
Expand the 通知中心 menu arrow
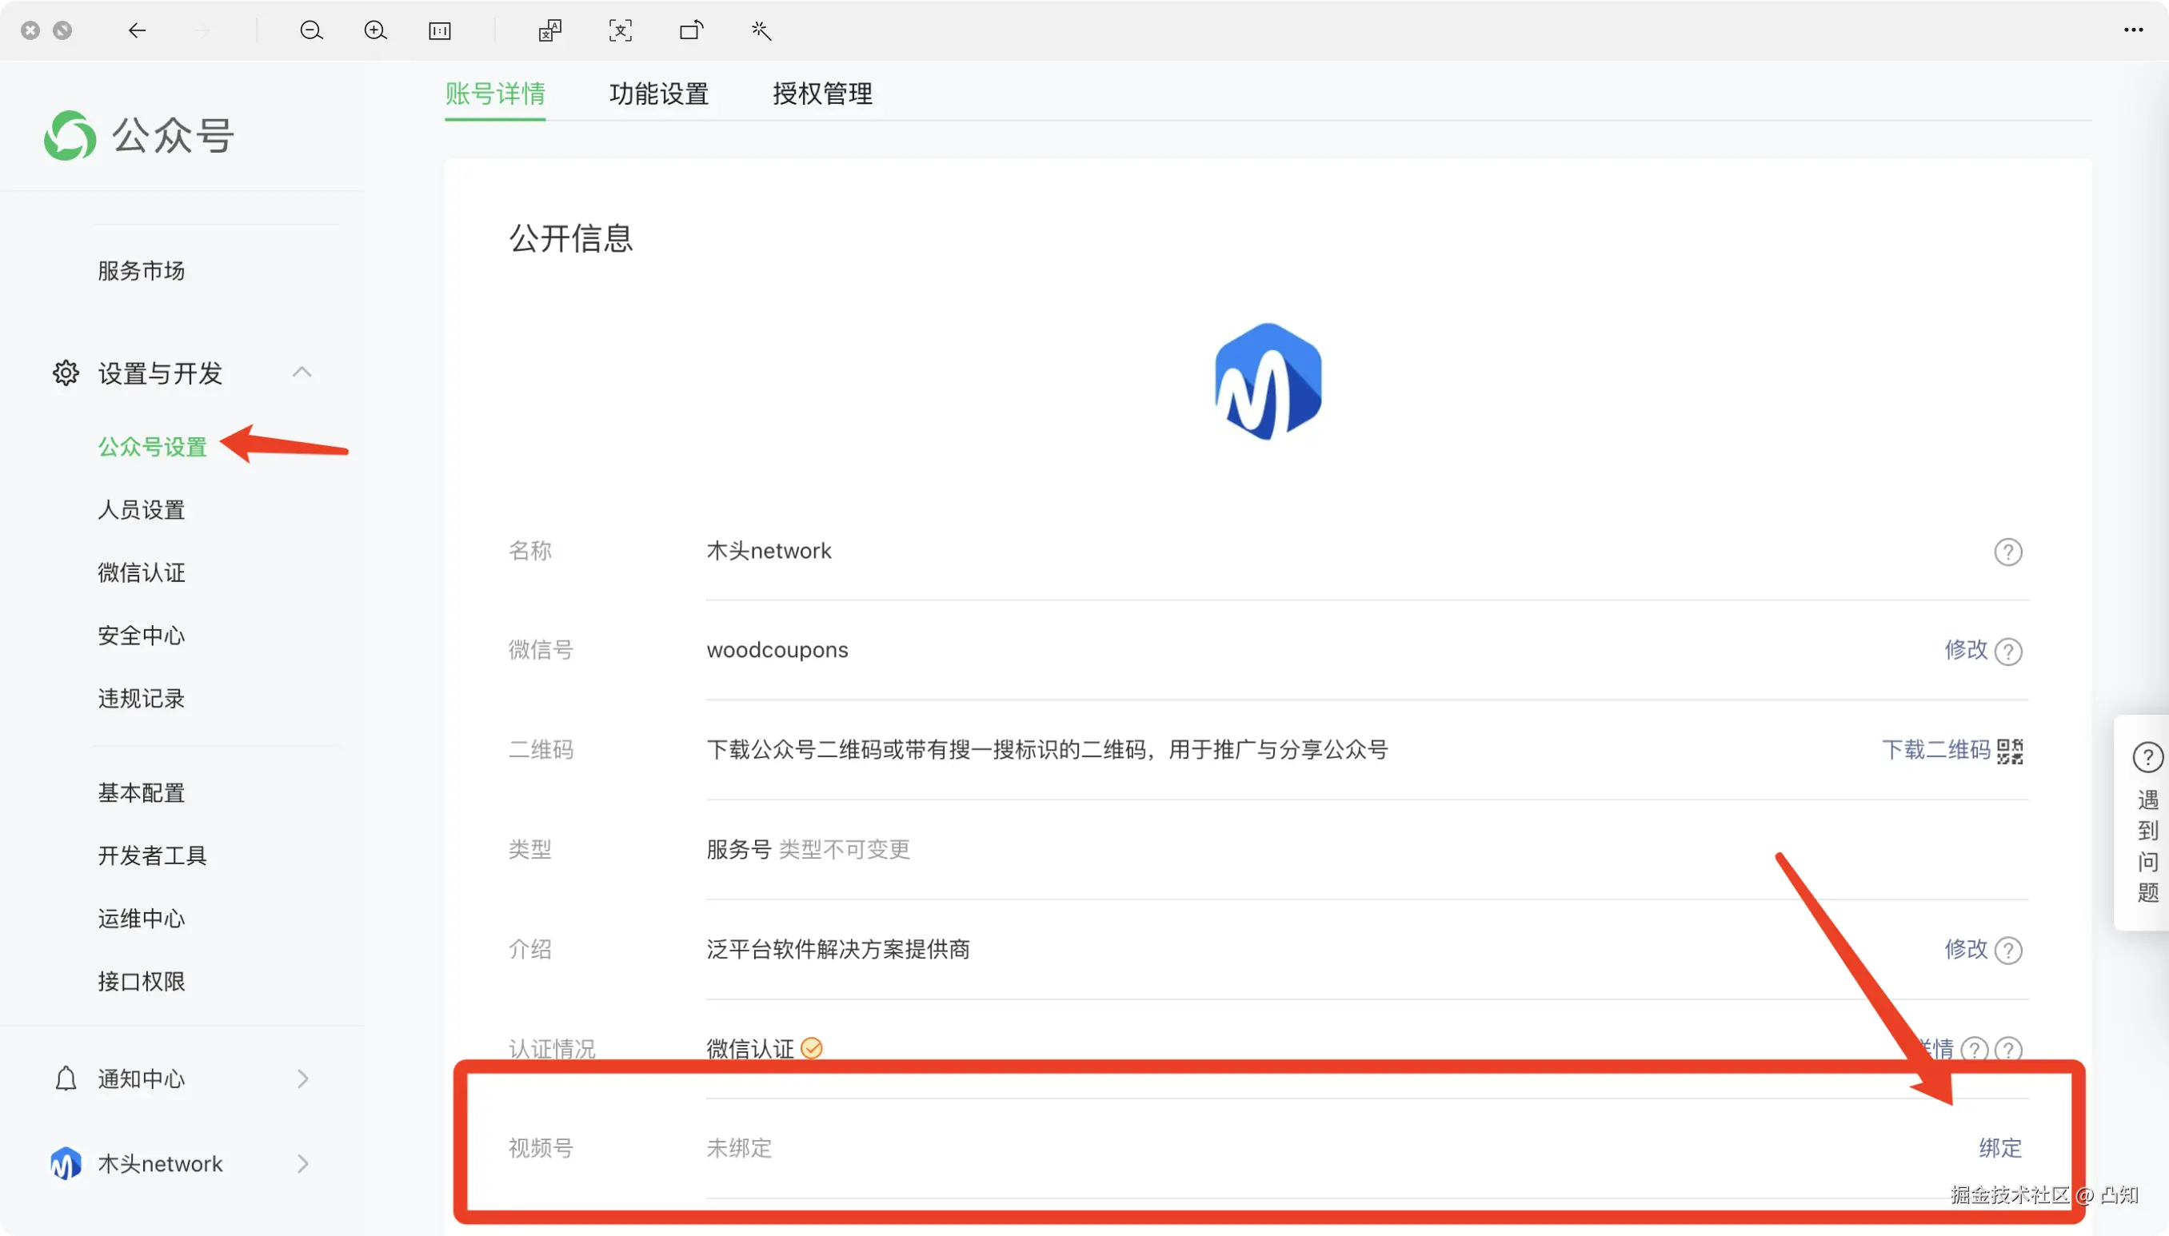[302, 1079]
